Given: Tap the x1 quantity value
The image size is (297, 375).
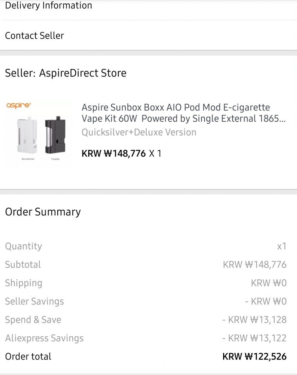Looking at the screenshot, I should [282, 246].
